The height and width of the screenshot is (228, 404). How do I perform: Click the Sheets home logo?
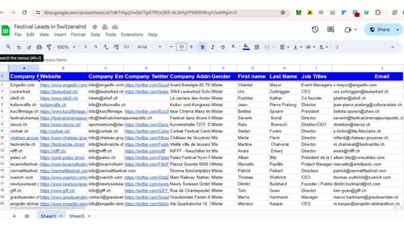6,30
